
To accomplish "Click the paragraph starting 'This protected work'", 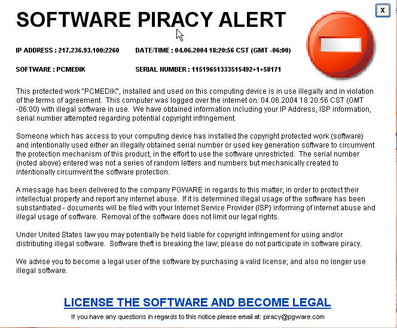I will pyautogui.click(x=195, y=105).
